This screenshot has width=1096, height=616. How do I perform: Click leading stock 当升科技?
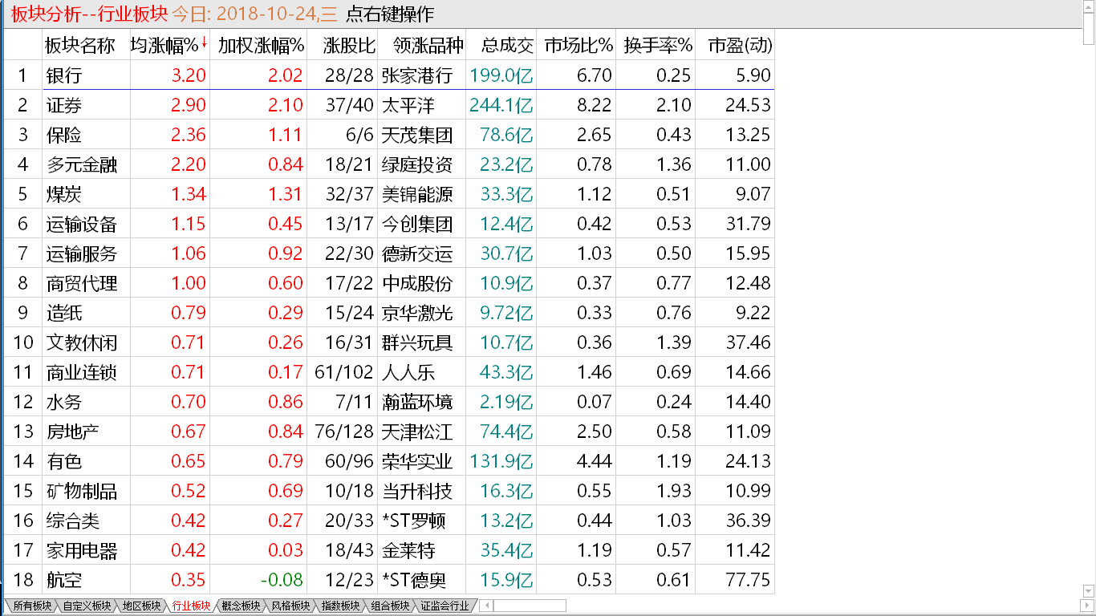pyautogui.click(x=417, y=491)
